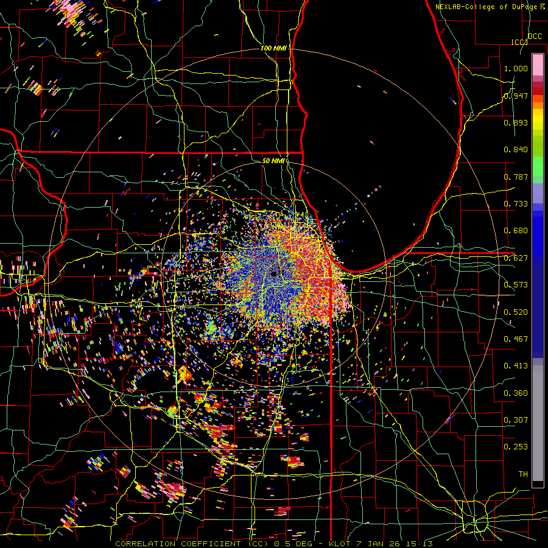Click the TH label near the scale bottom
548x548 pixels.
click(x=523, y=474)
